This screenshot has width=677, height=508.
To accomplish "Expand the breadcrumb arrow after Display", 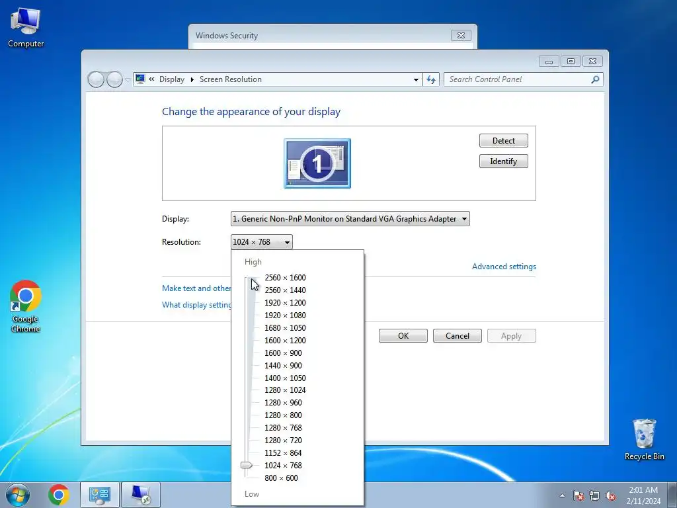I will point(192,79).
